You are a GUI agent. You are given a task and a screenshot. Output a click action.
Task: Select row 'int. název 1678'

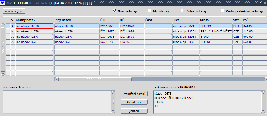pyautogui.click(x=34, y=42)
